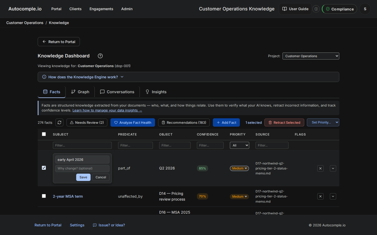Image resolution: width=377 pixels, height=235 pixels.
Task: Follow Learn how to manage your data insights link
Action: 107,110
